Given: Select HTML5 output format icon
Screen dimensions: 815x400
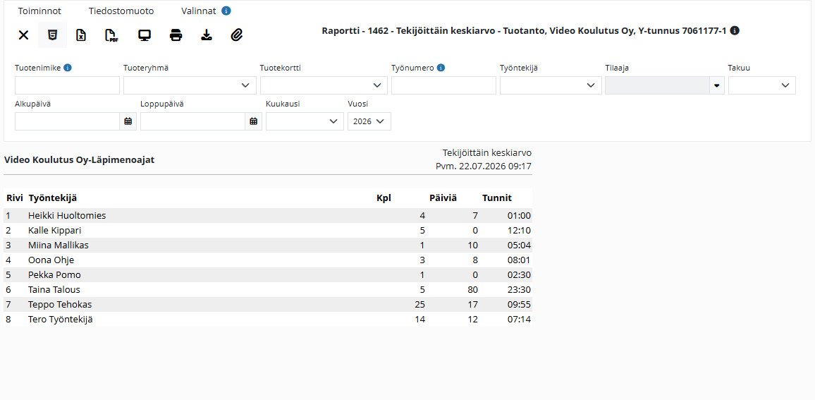Looking at the screenshot, I should click(x=52, y=35).
